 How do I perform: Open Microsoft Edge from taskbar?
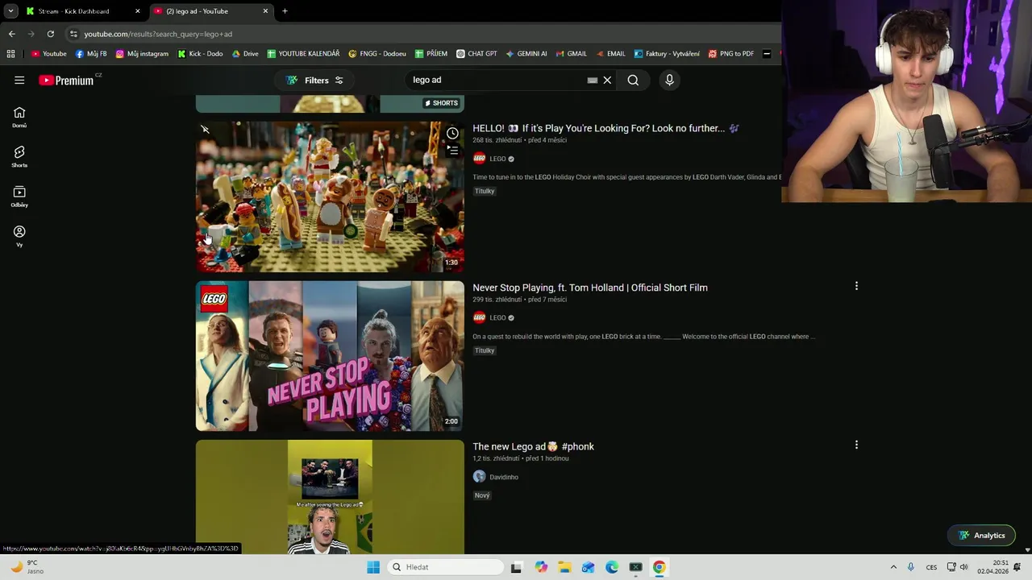tap(612, 567)
